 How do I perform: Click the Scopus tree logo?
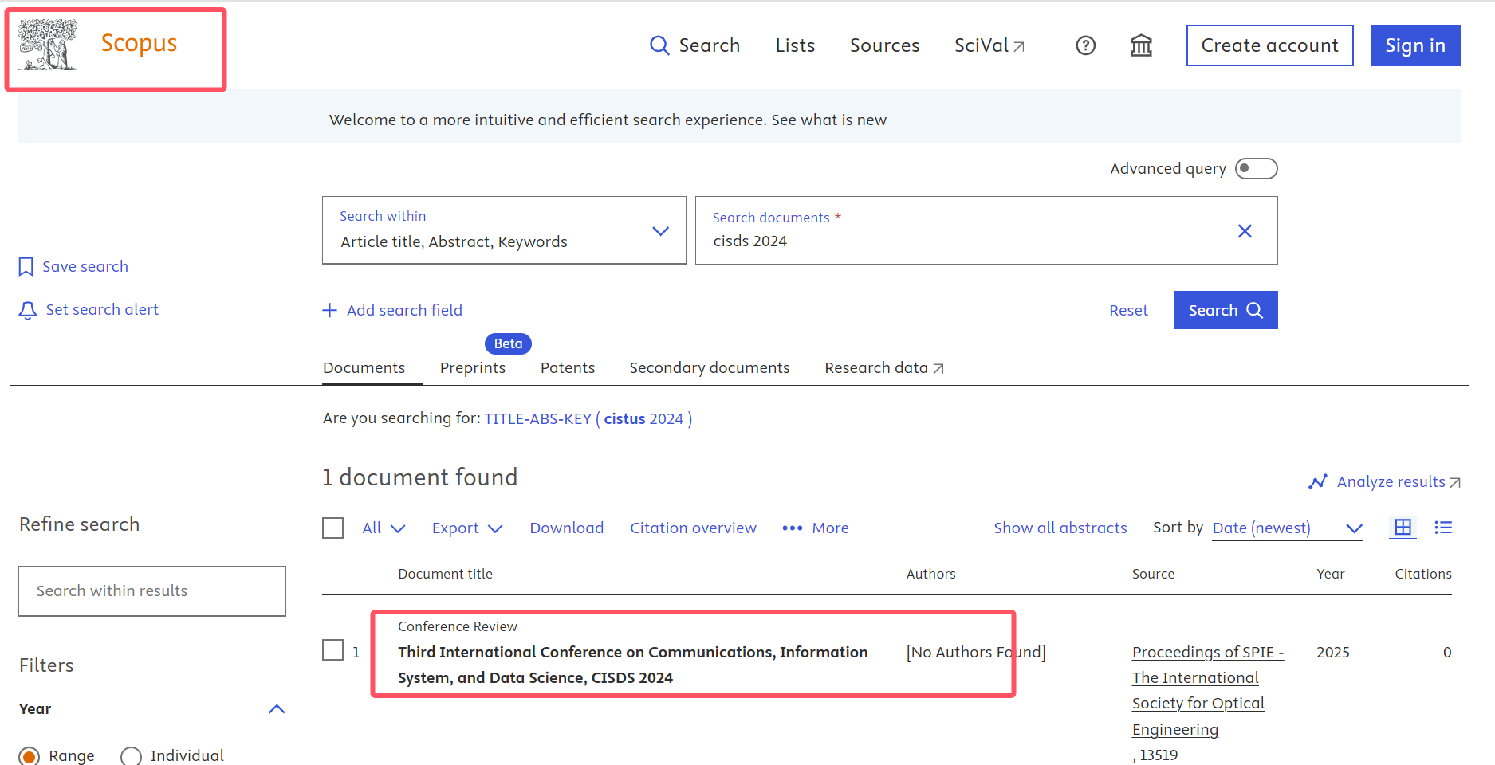(x=47, y=45)
